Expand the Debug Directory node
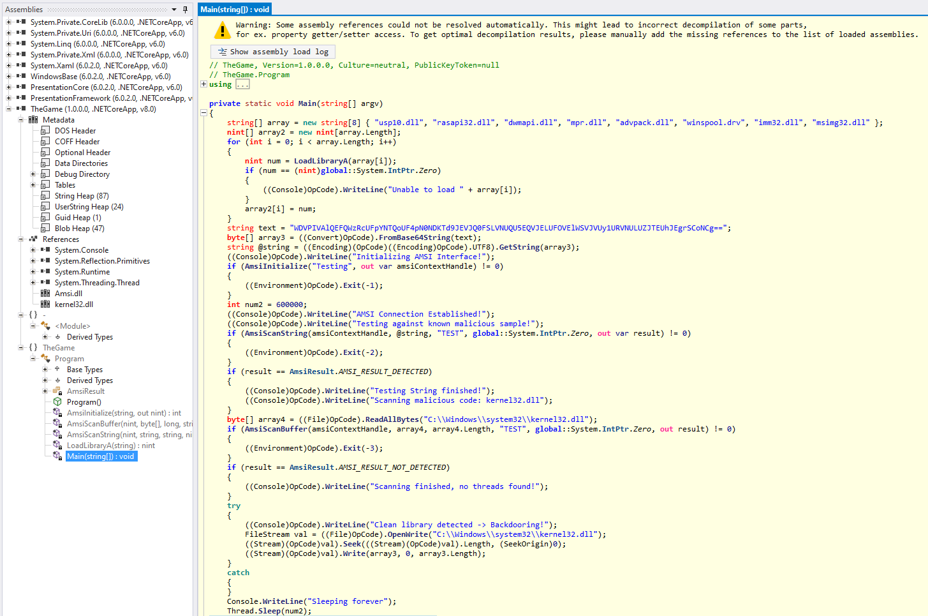Image resolution: width=928 pixels, height=616 pixels. [x=33, y=174]
